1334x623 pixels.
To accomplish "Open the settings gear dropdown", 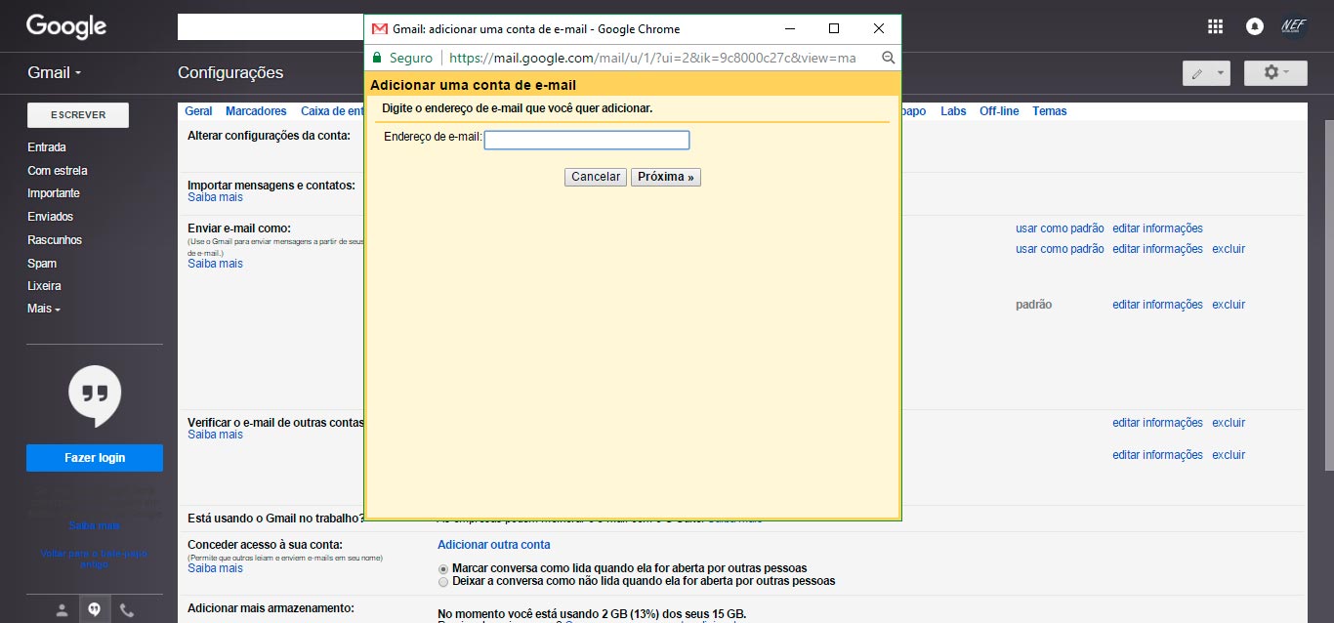I will [1275, 73].
